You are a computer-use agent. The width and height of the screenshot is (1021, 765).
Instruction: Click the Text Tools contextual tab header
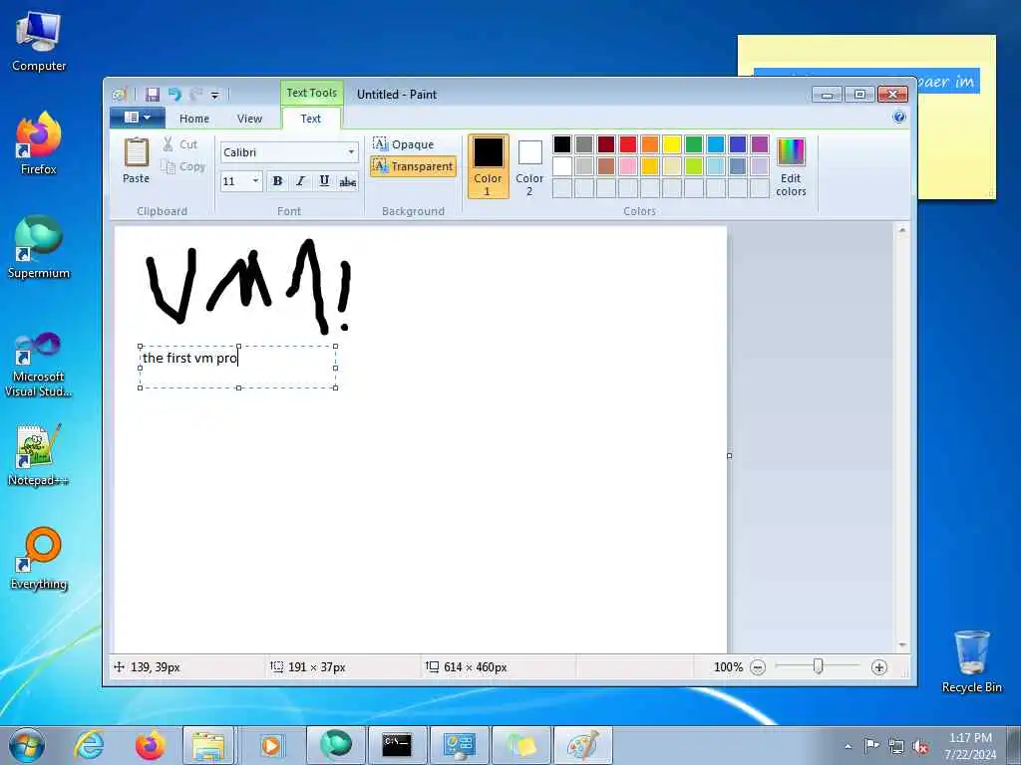tap(311, 93)
